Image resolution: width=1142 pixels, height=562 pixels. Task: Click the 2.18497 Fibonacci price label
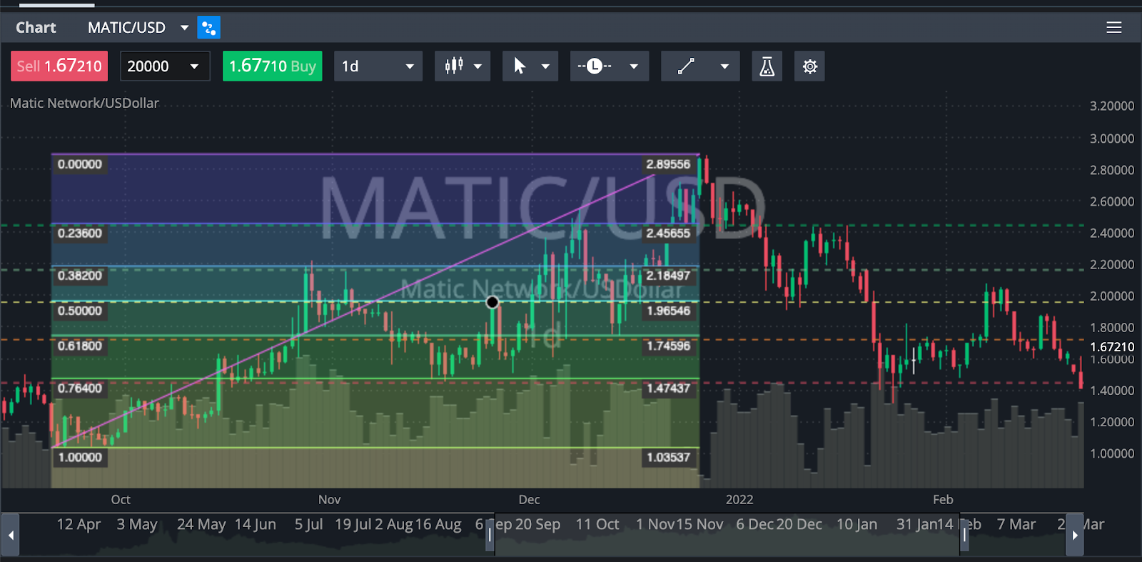coord(669,276)
